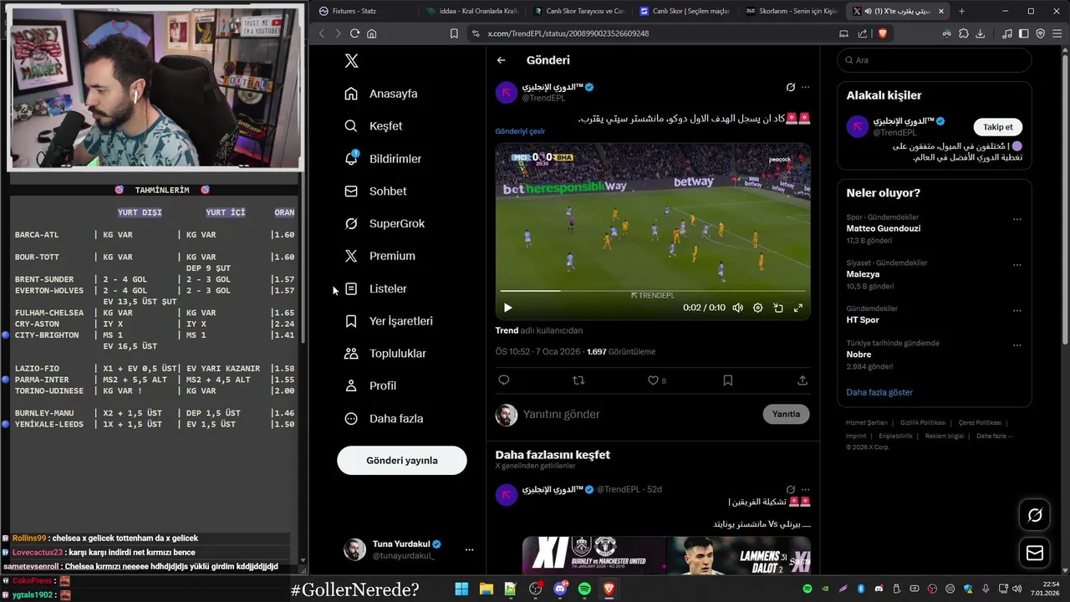Click the Yanıtla button

786,414
